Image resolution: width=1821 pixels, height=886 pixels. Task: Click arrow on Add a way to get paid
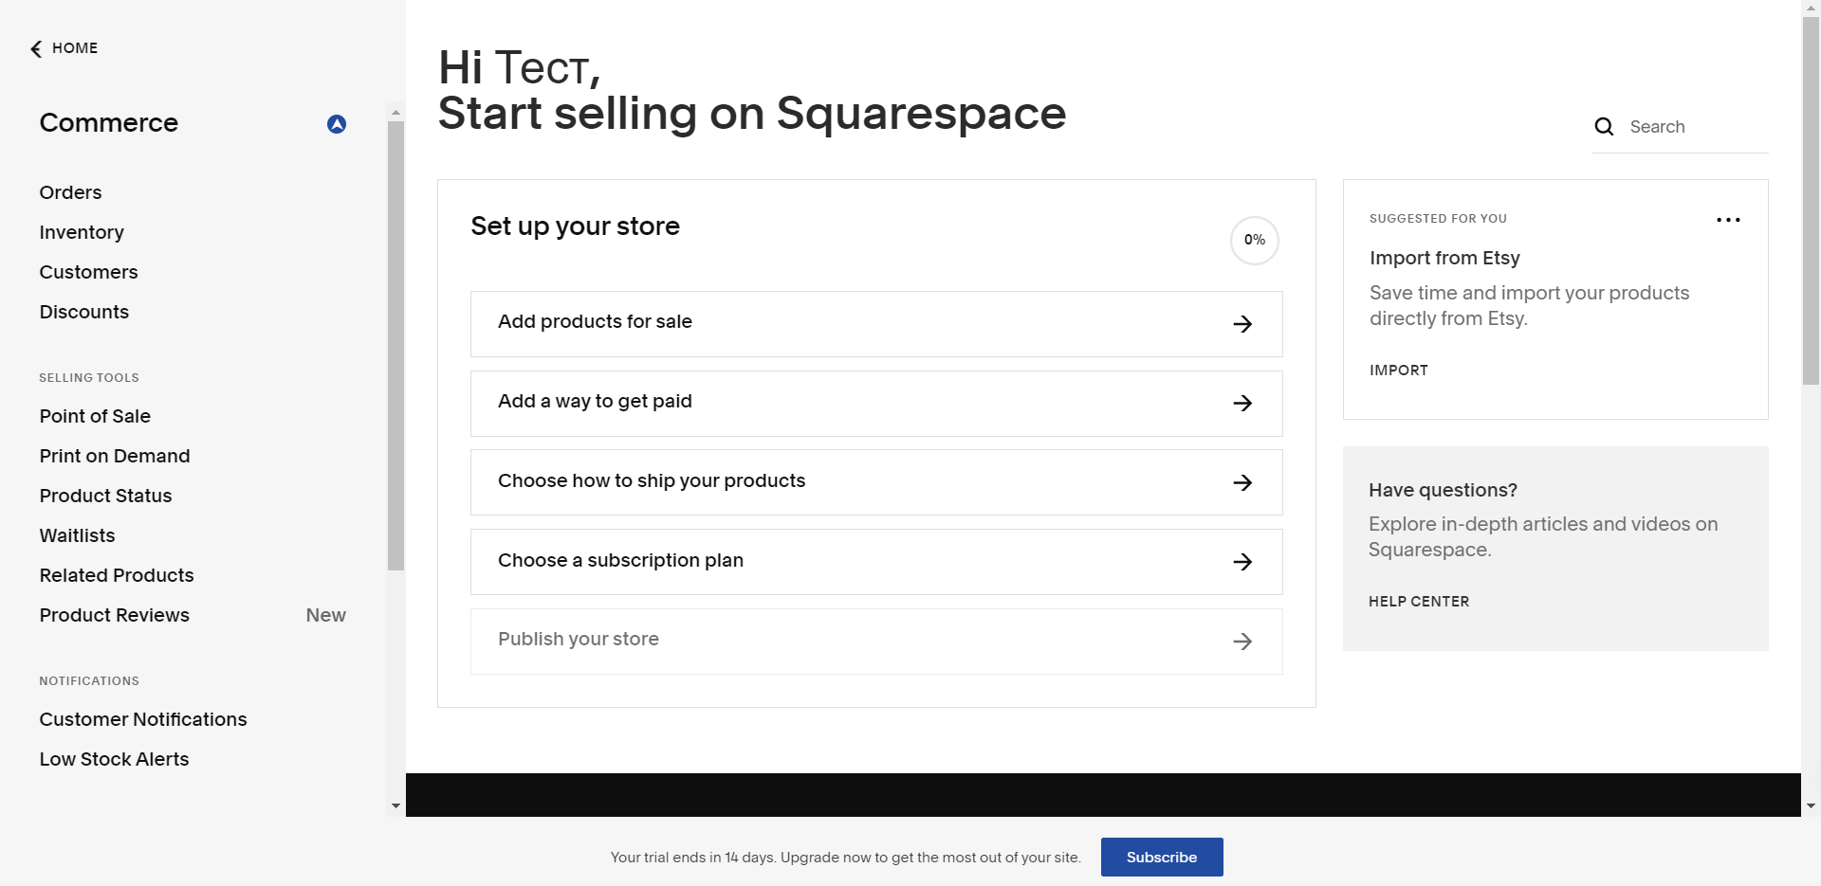pos(1242,404)
